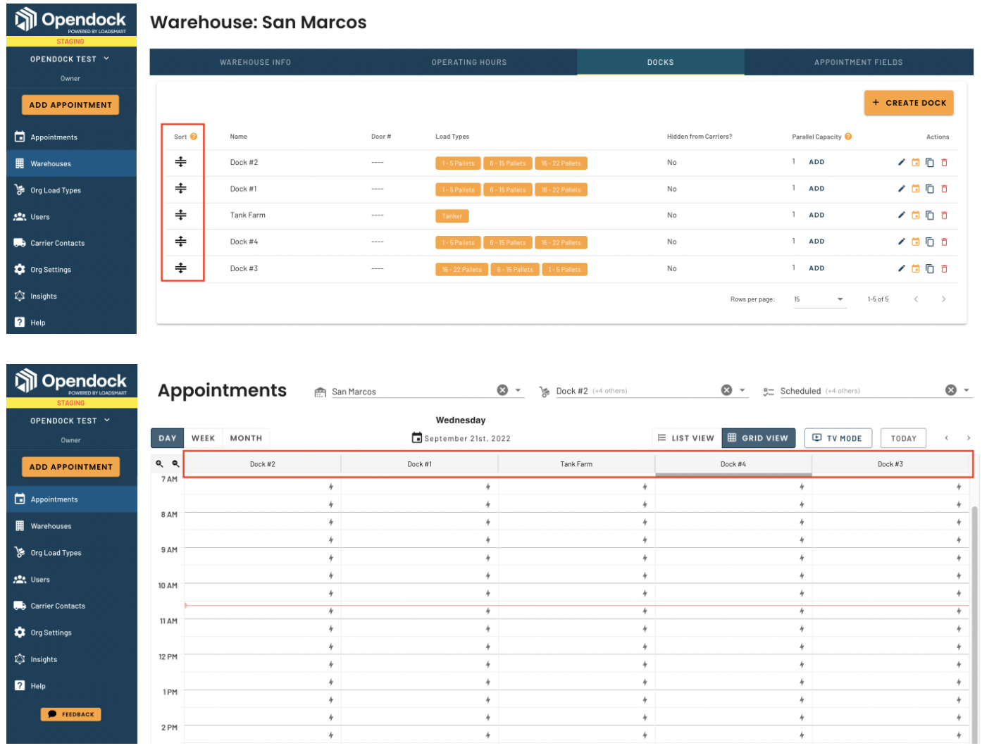Click the TV Mode button

click(x=838, y=438)
